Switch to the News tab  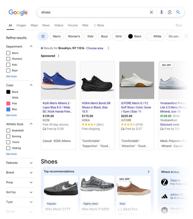click(46, 25)
